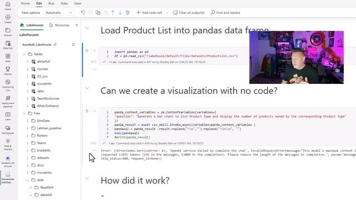Switch to Resources panel tab

tap(60, 25)
